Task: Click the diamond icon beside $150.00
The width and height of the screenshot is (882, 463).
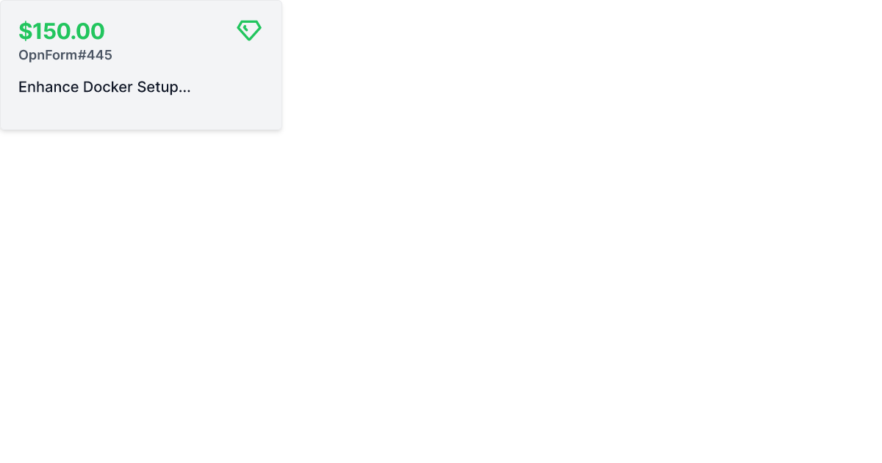Action: pos(249,30)
